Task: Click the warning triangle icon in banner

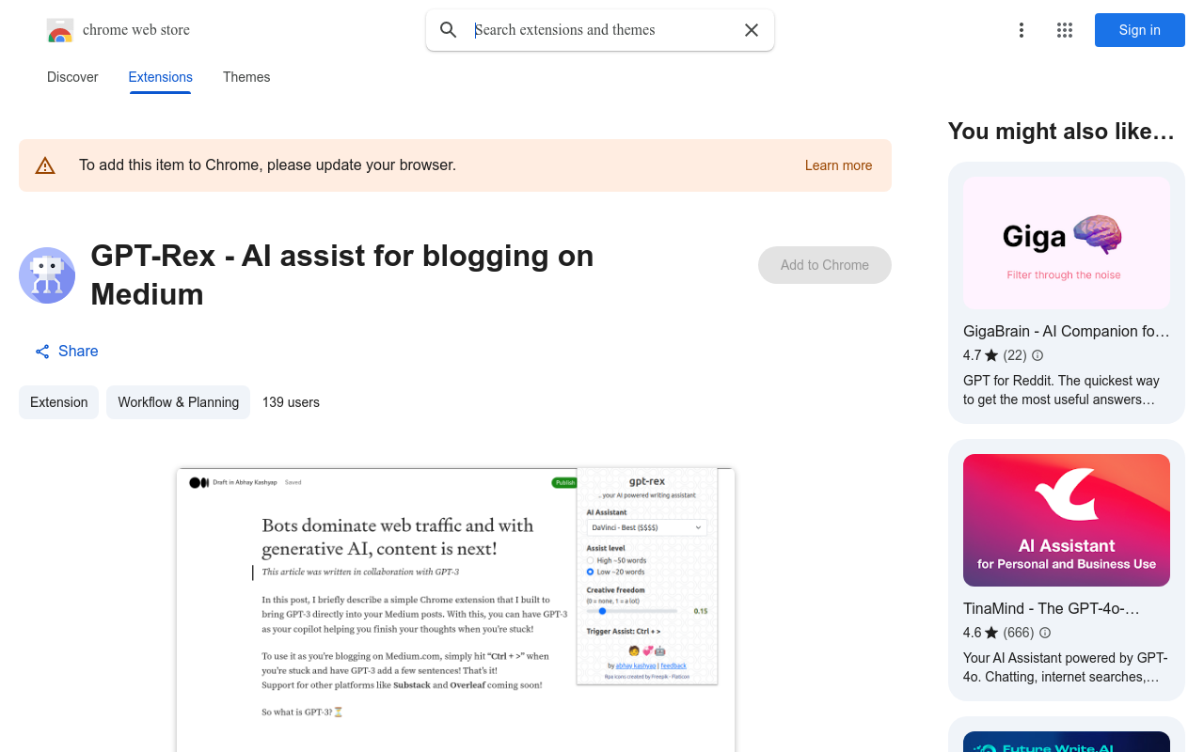Action: tap(45, 165)
